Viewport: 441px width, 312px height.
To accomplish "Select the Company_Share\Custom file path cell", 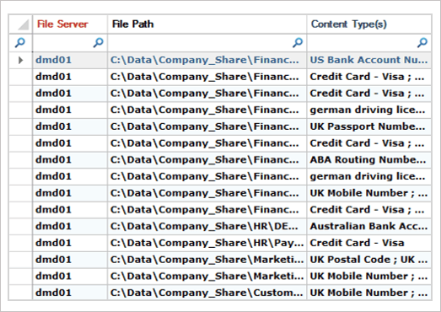I will 207,293.
